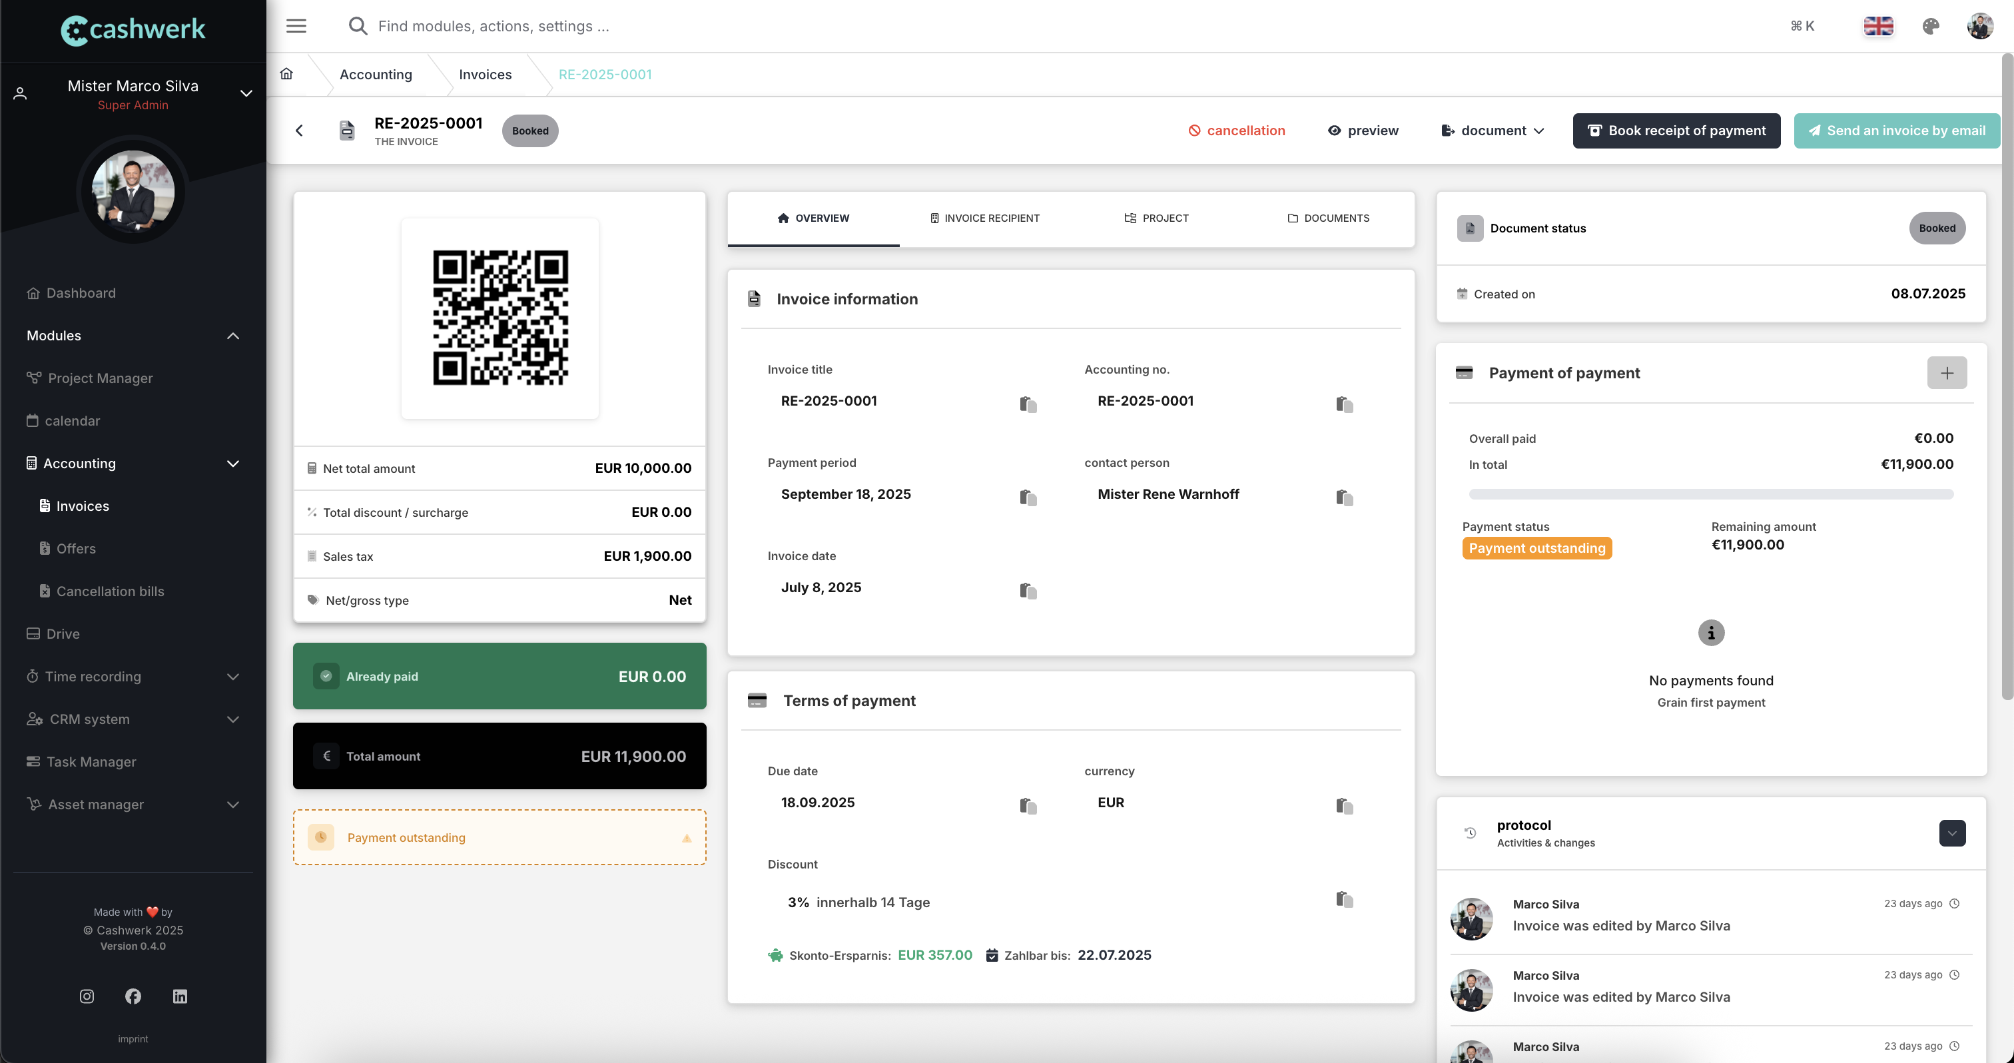Click Book receipt of payment

[1676, 131]
